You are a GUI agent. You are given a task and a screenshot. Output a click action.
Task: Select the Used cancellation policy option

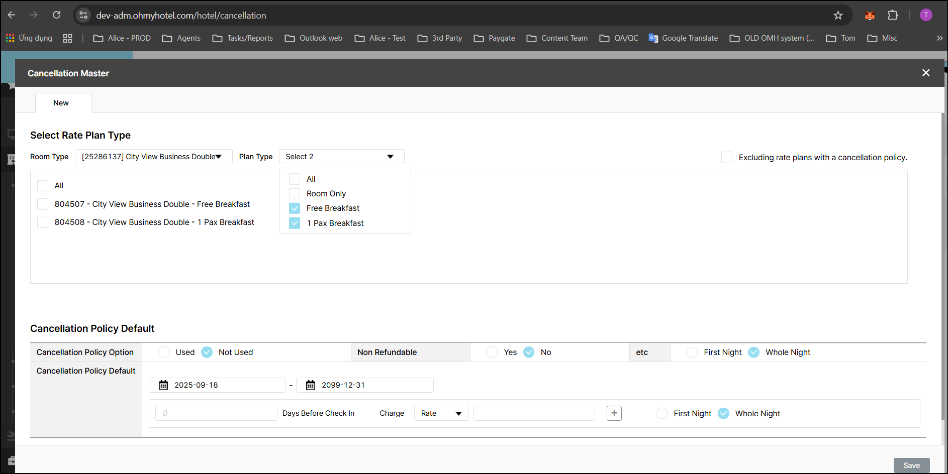click(164, 352)
